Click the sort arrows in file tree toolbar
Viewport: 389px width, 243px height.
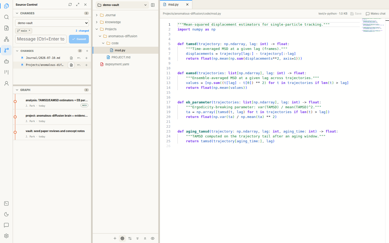pos(130,238)
